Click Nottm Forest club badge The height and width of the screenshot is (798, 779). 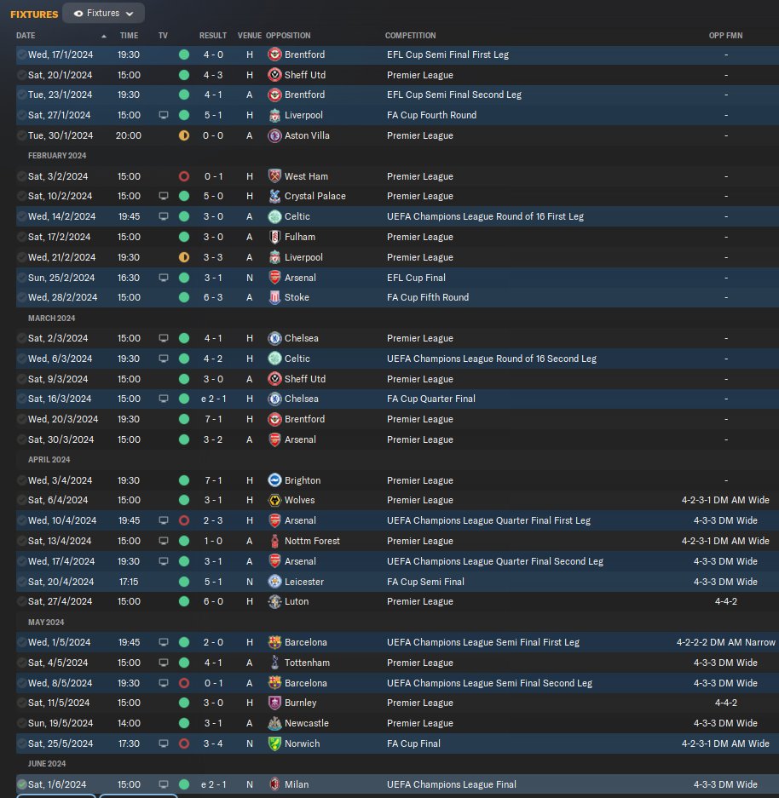[274, 541]
